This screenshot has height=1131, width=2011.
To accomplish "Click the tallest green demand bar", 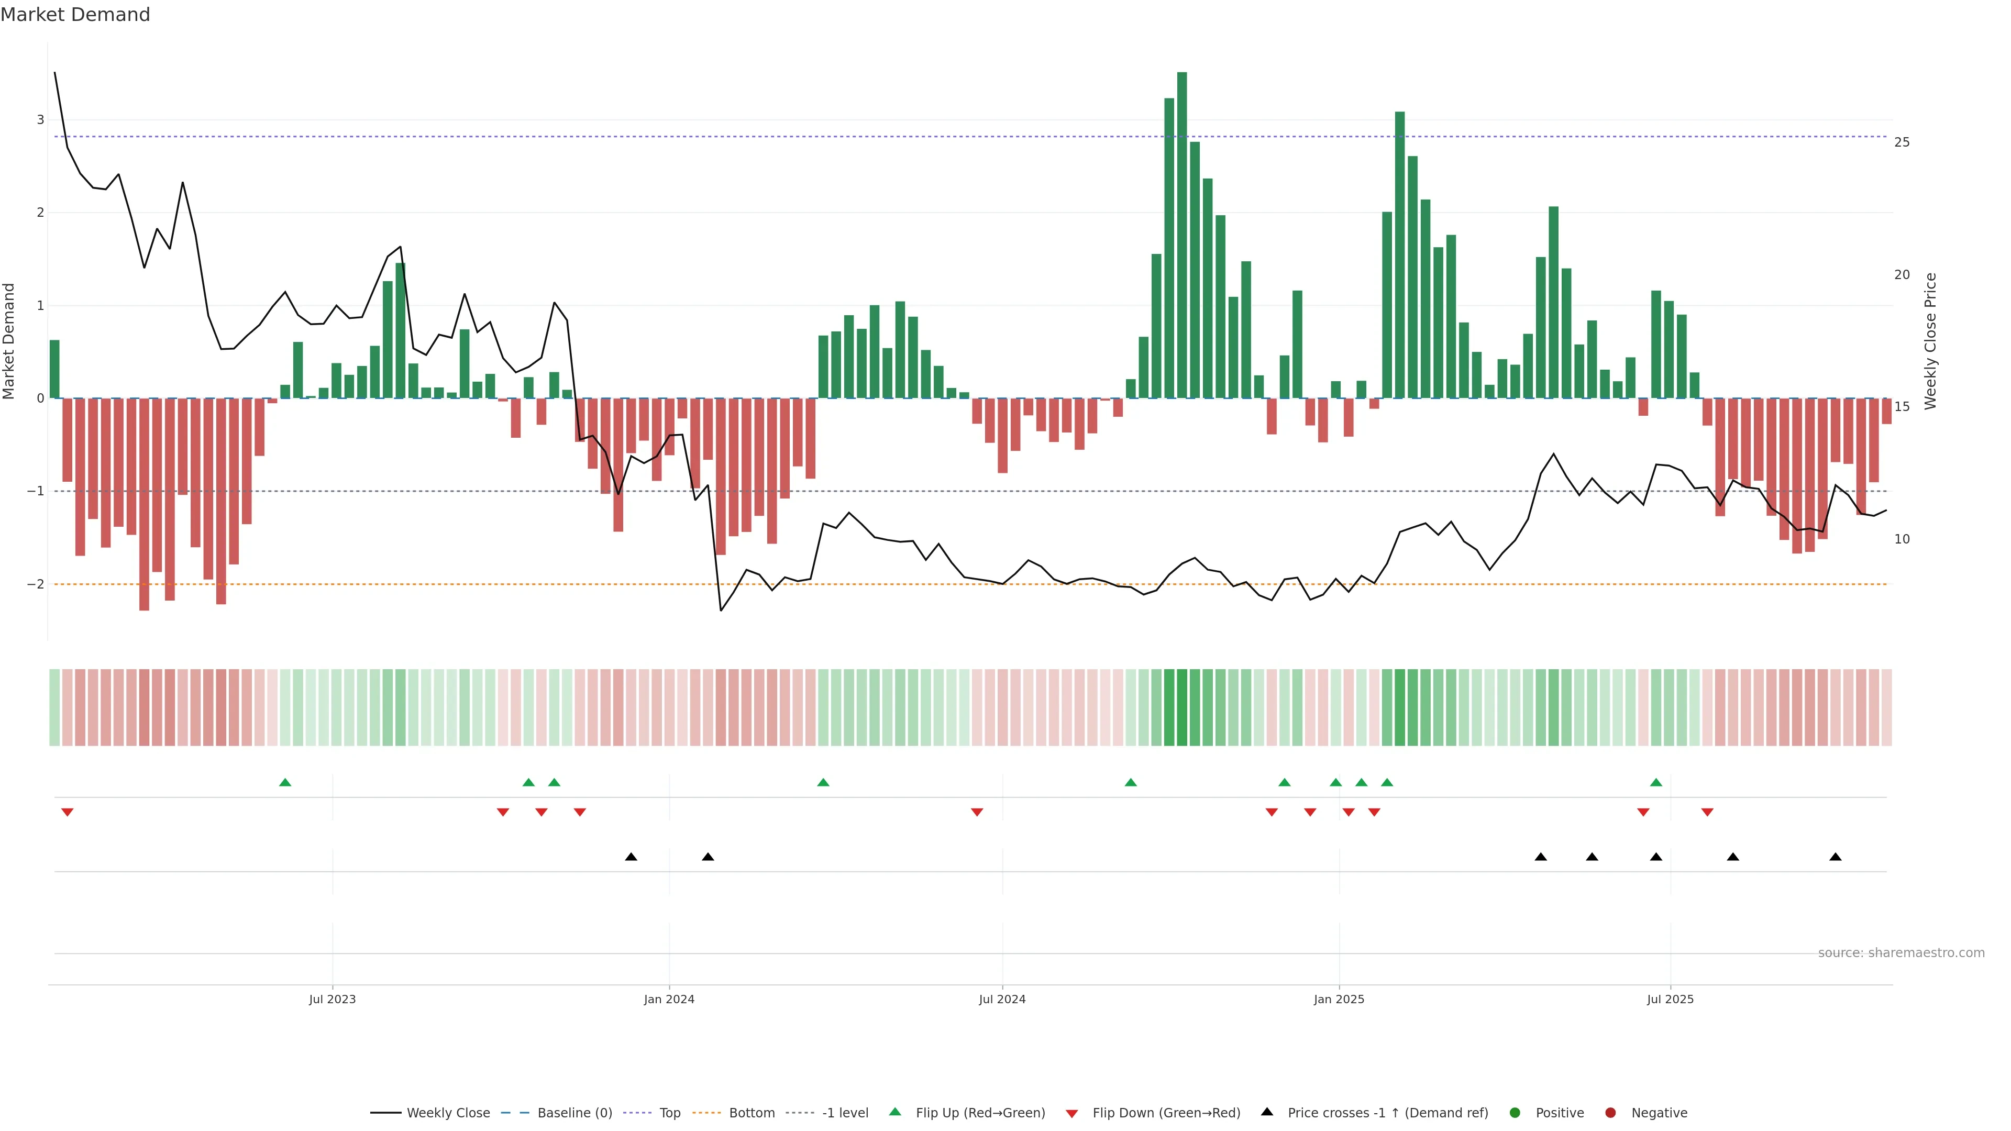I will pos(1182,234).
